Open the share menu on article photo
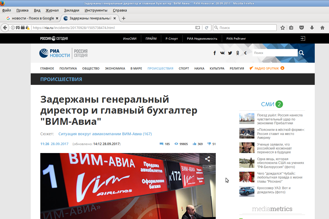 point(208,159)
